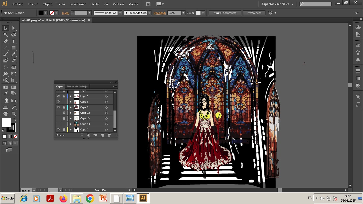Select the Mesh tool
The height and width of the screenshot is (204, 363).
pos(5,87)
